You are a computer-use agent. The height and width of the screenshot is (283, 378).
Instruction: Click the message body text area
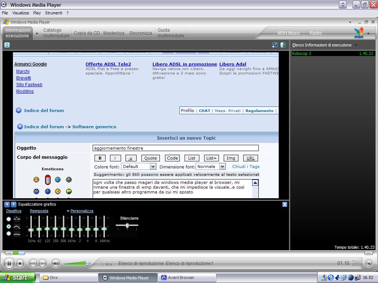point(173,189)
